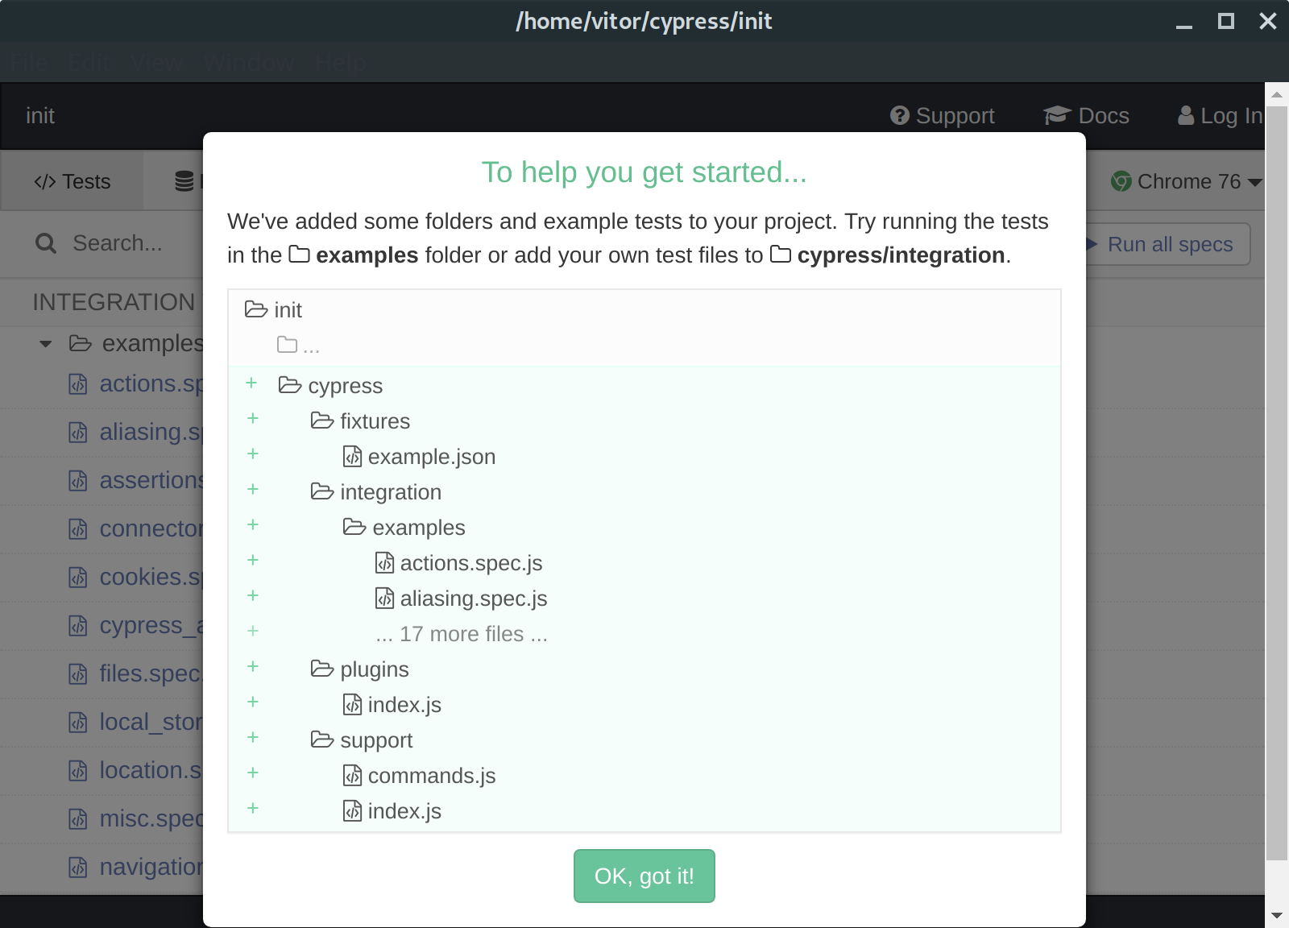Click the aliasing.spec.js file icon in modal
This screenshot has width=1289, height=928.
384,598
